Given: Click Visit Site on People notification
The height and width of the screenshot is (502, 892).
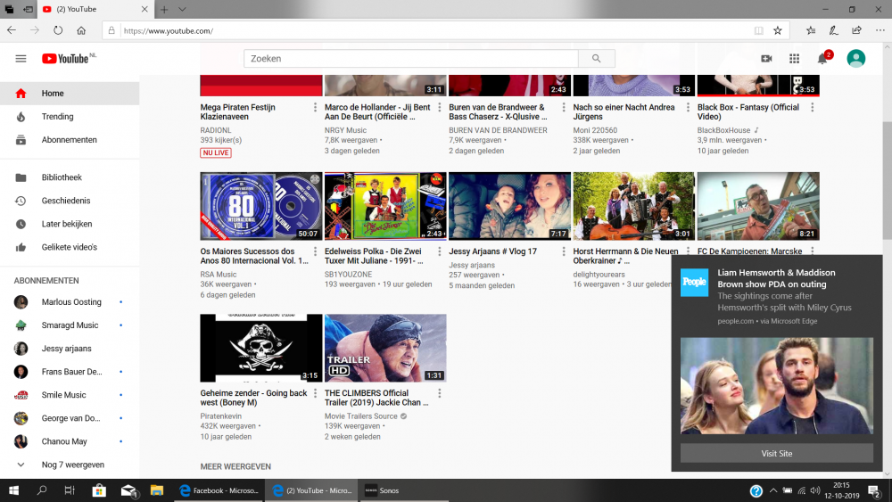Looking at the screenshot, I should (x=777, y=454).
